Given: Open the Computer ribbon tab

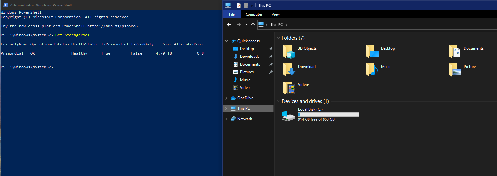Looking at the screenshot, I should pos(254,14).
